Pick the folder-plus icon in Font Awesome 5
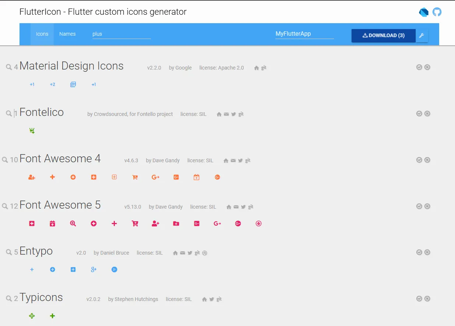The height and width of the screenshot is (326, 455). pos(176,224)
